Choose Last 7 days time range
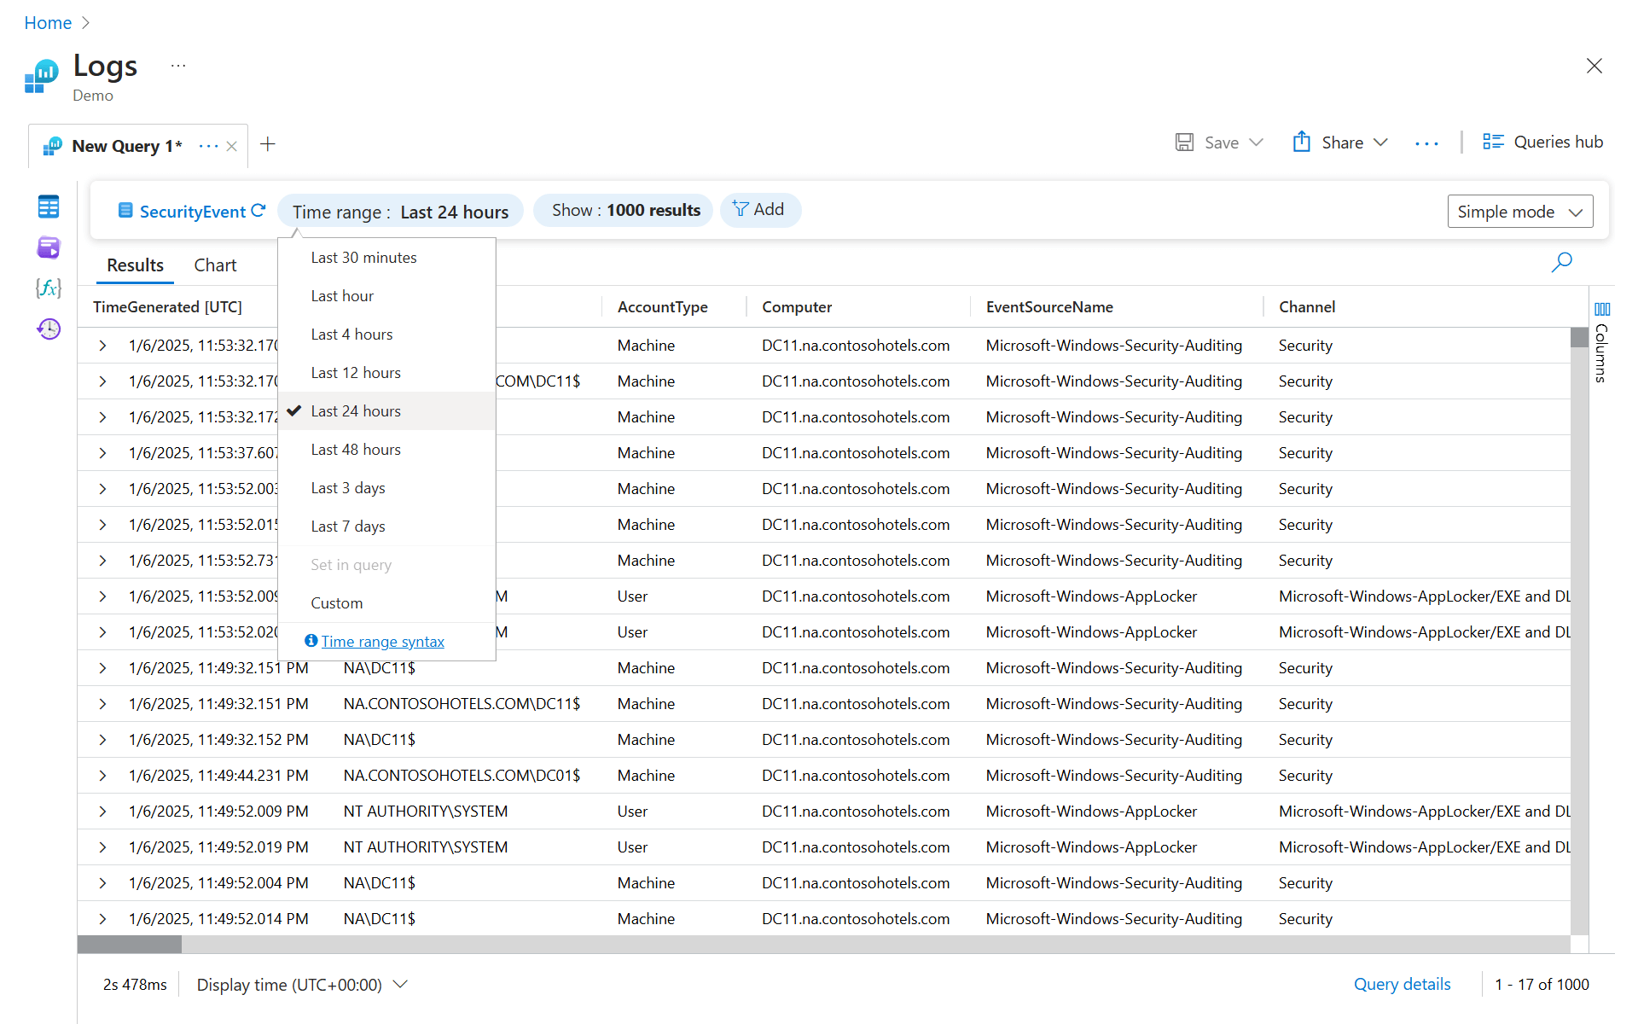1638x1024 pixels. [348, 527]
